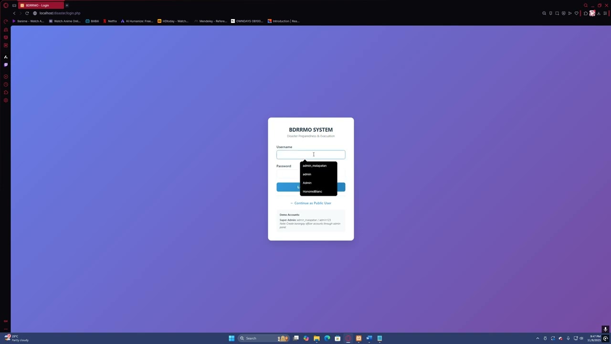Viewport: 611px width, 344px height.
Task: Open the AI Humanize bookmark
Action: point(137,21)
